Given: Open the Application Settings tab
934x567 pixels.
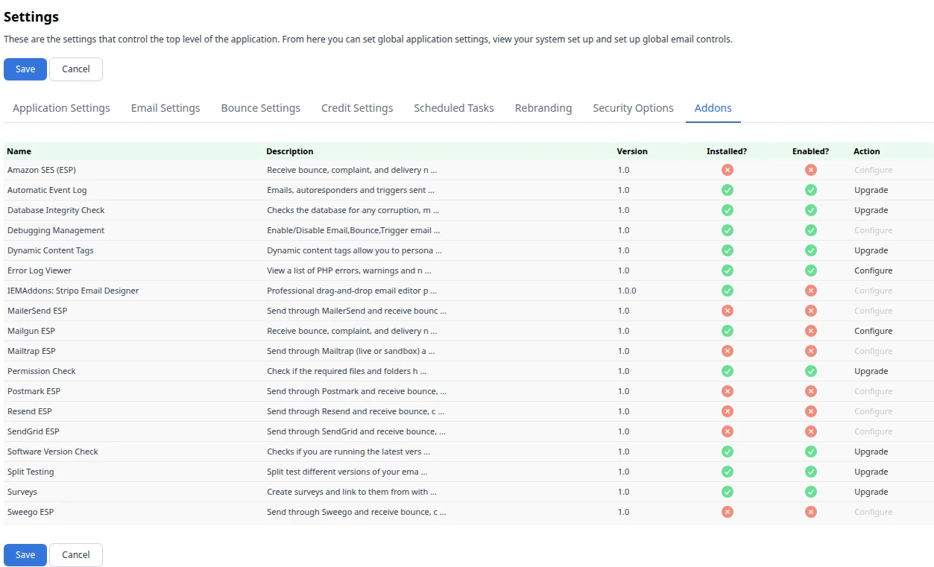Looking at the screenshot, I should point(61,108).
